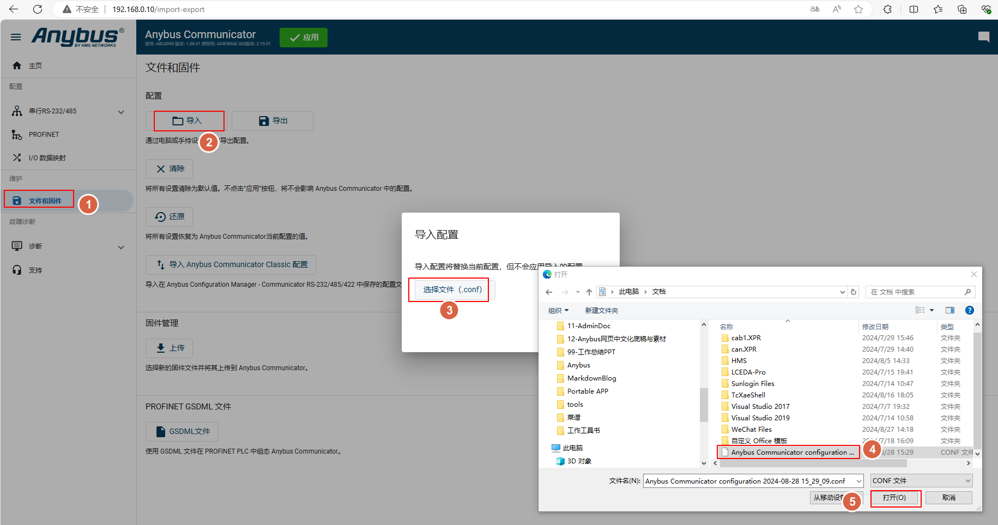Go back with browser back arrow
The width and height of the screenshot is (998, 525).
pos(14,9)
